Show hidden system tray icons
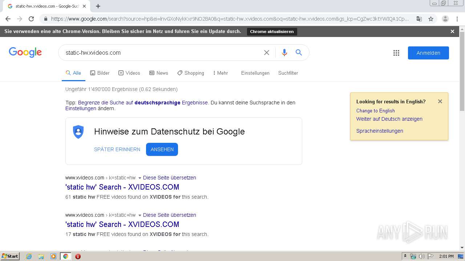Image resolution: width=465 pixels, height=261 pixels. click(405, 256)
